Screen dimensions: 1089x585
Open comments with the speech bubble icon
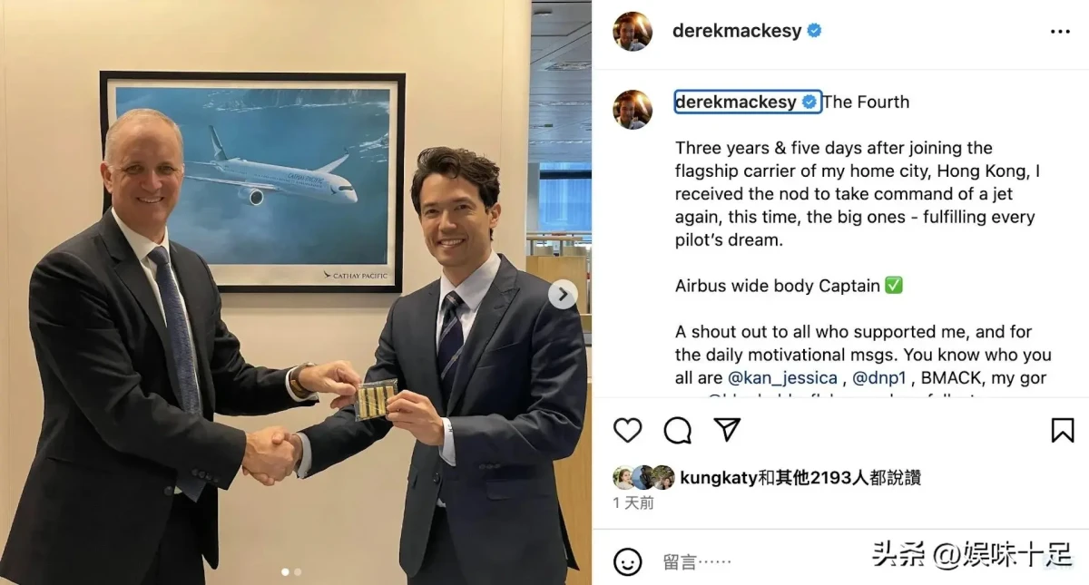678,430
